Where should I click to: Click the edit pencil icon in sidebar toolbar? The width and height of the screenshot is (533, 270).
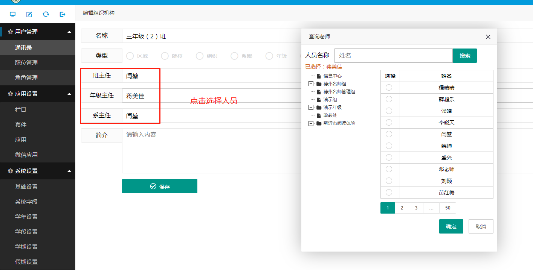coord(29,14)
